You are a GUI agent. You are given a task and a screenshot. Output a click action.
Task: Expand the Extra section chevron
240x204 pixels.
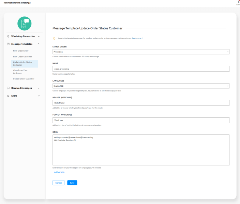click(39, 96)
